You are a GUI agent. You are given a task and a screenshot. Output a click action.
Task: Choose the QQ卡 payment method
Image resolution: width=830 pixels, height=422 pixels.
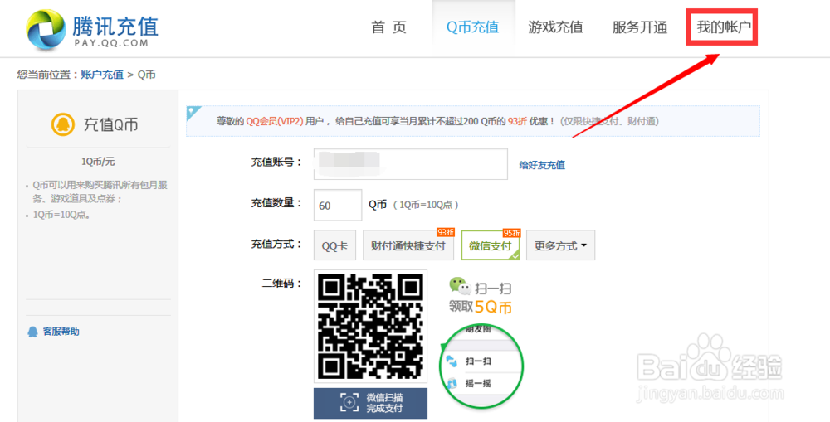[334, 246]
